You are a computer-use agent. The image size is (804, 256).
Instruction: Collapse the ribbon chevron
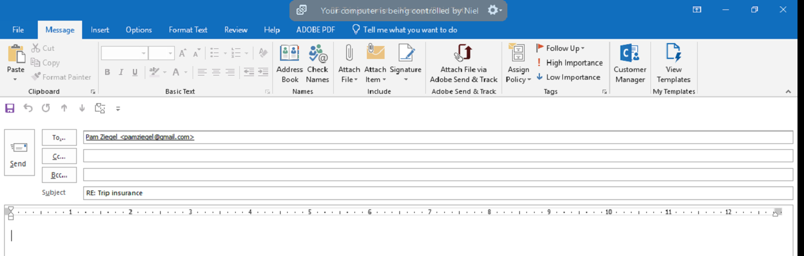click(788, 92)
